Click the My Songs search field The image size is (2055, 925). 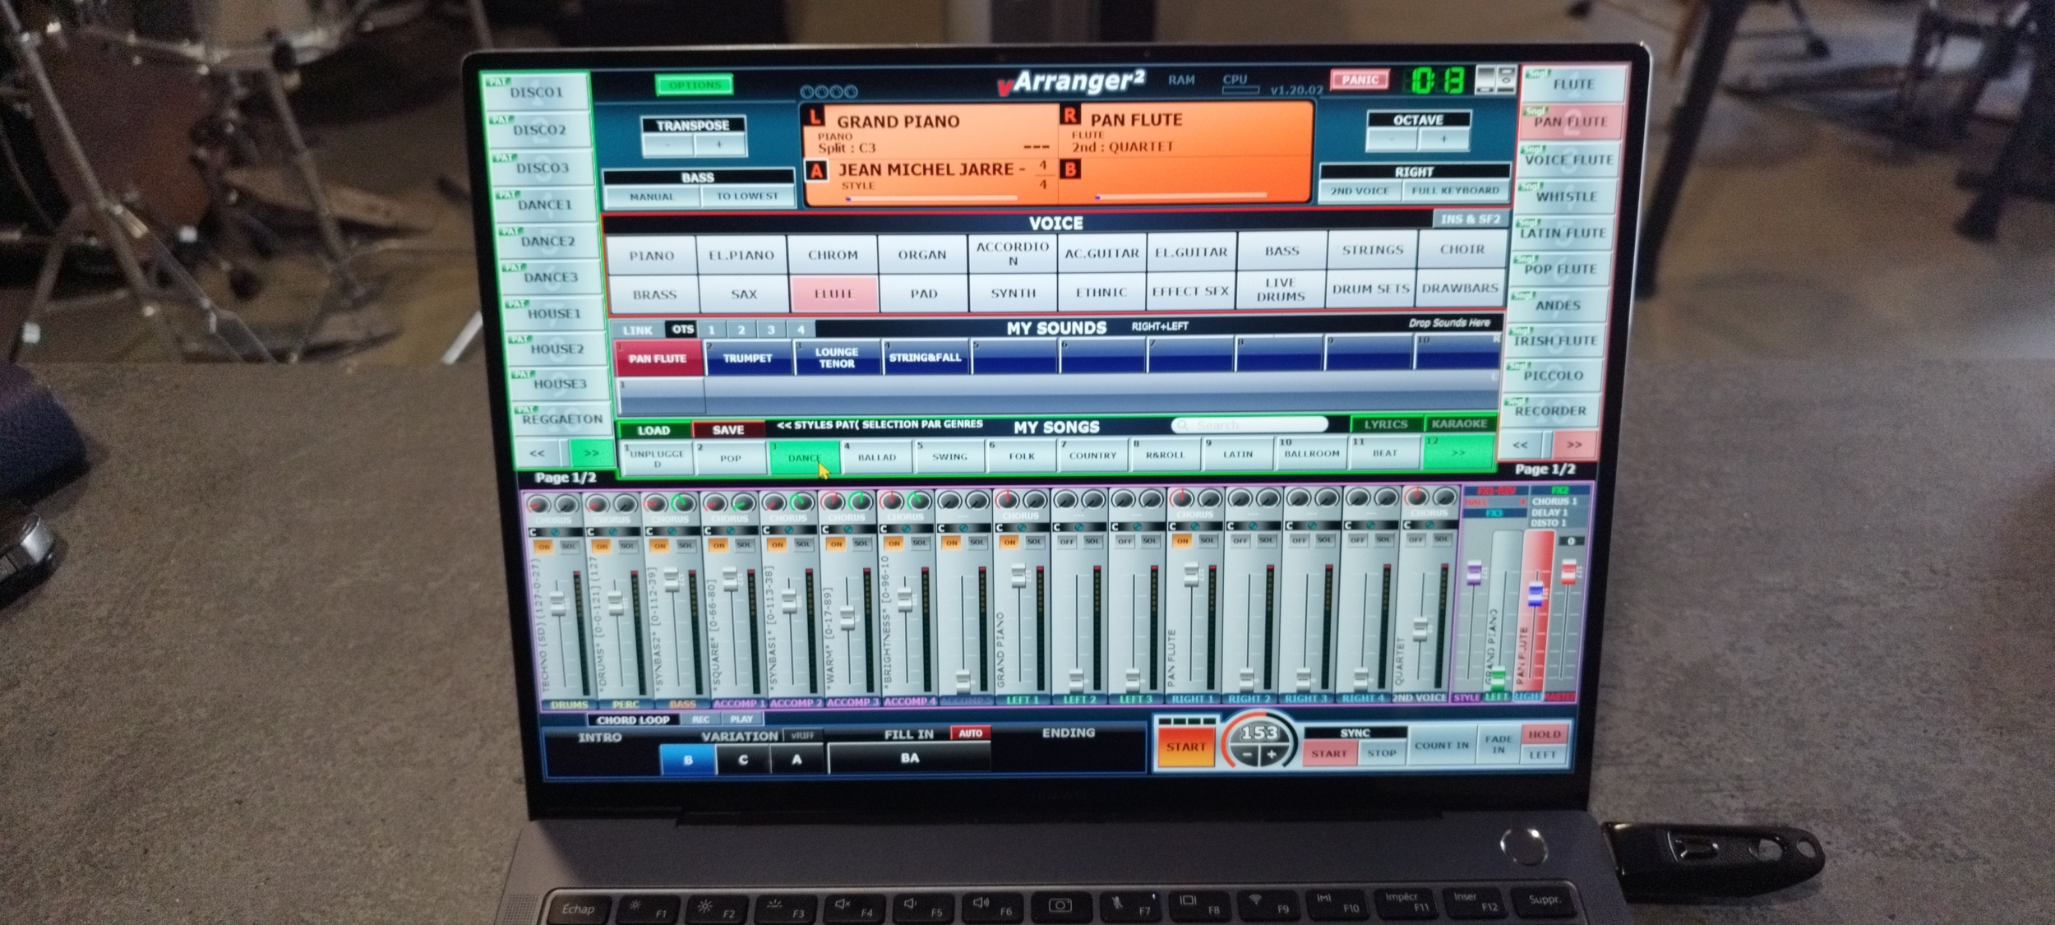1249,424
